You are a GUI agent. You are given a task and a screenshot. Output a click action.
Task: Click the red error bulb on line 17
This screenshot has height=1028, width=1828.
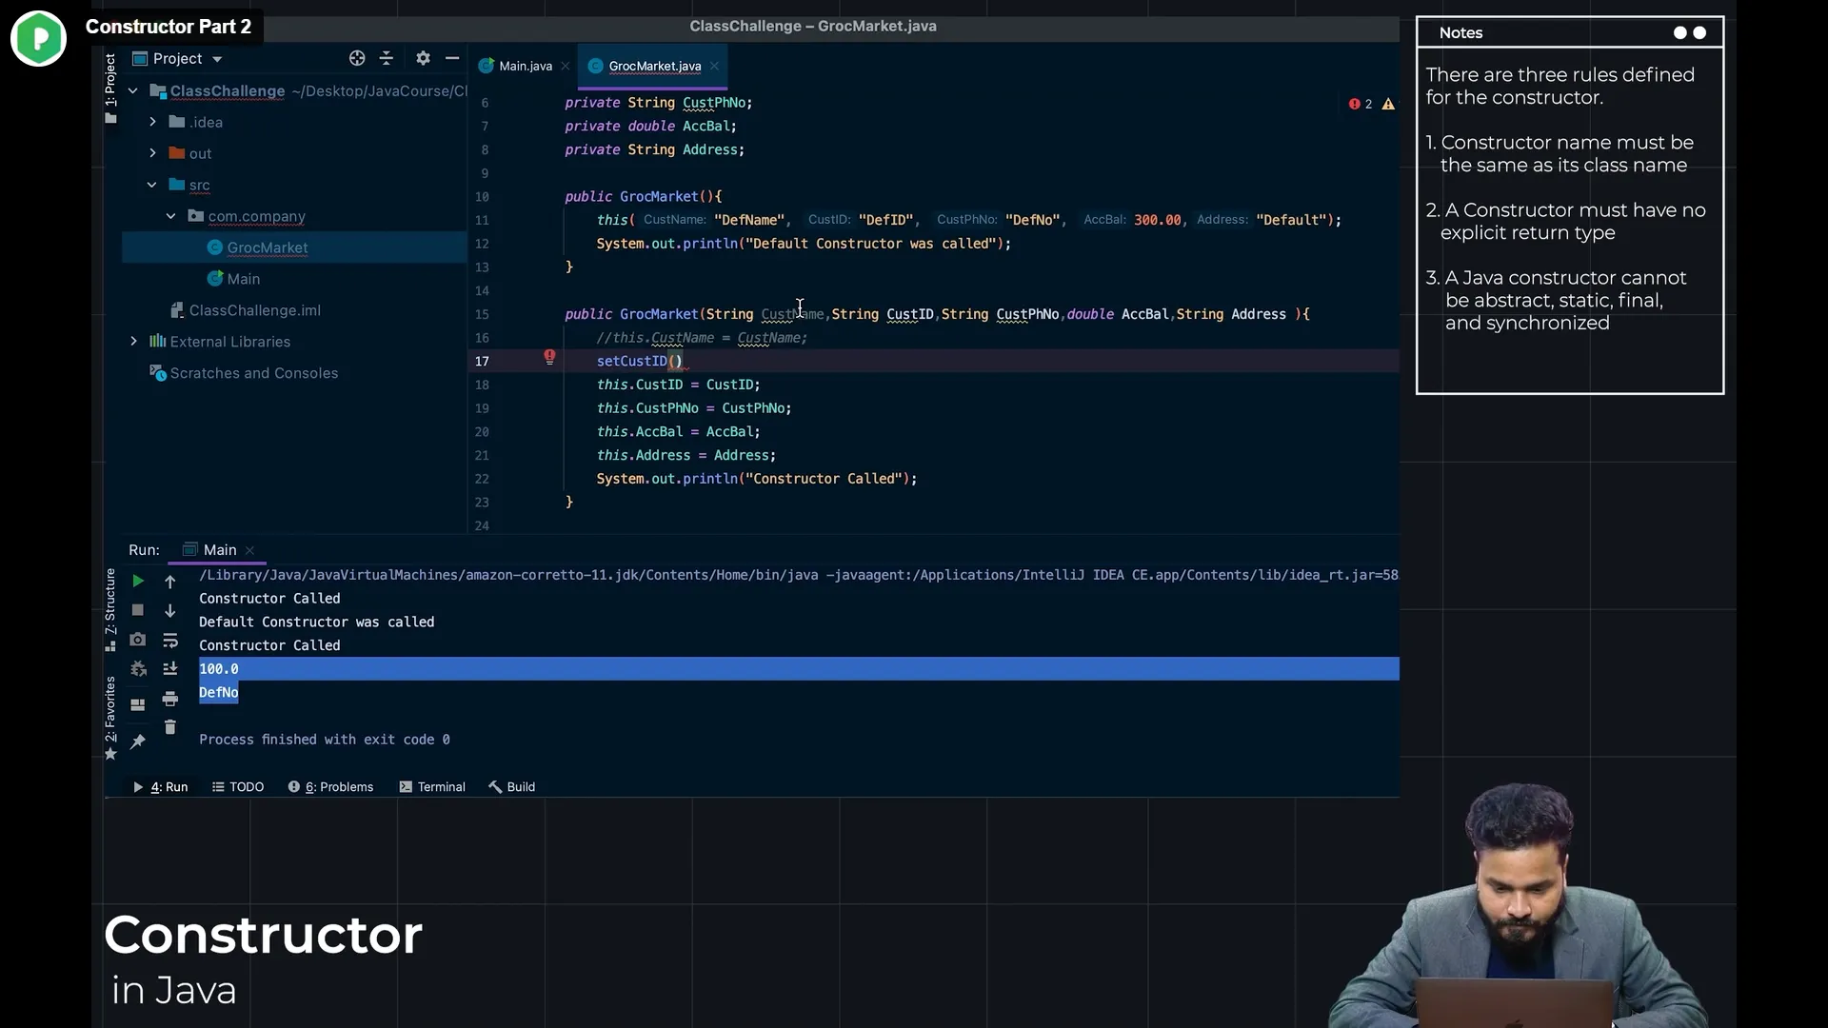549,357
